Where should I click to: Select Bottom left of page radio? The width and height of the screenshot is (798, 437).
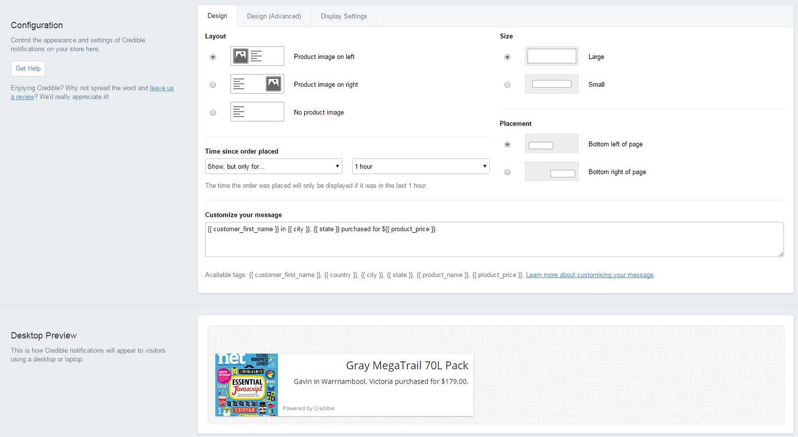507,145
